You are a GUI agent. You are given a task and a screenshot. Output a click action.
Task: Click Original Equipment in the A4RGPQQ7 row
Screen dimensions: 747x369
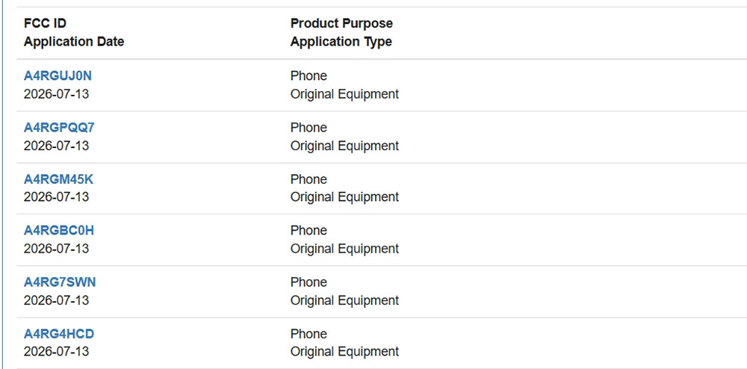click(x=344, y=146)
